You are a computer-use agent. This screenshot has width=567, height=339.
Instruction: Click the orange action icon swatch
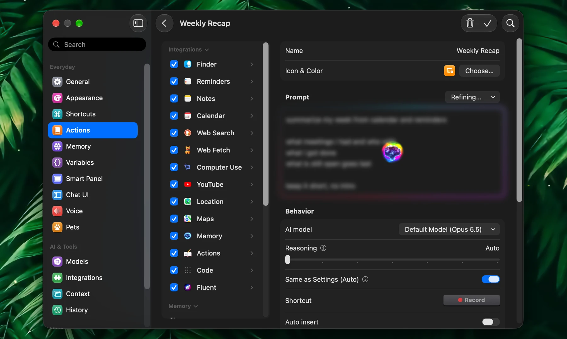click(450, 71)
